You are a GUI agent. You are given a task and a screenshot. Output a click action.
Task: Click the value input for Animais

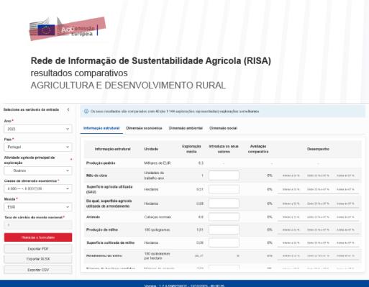224,217
